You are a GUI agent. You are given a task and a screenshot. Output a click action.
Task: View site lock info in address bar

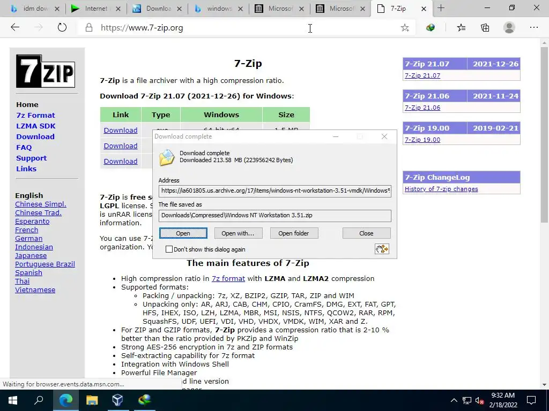pyautogui.click(x=89, y=28)
